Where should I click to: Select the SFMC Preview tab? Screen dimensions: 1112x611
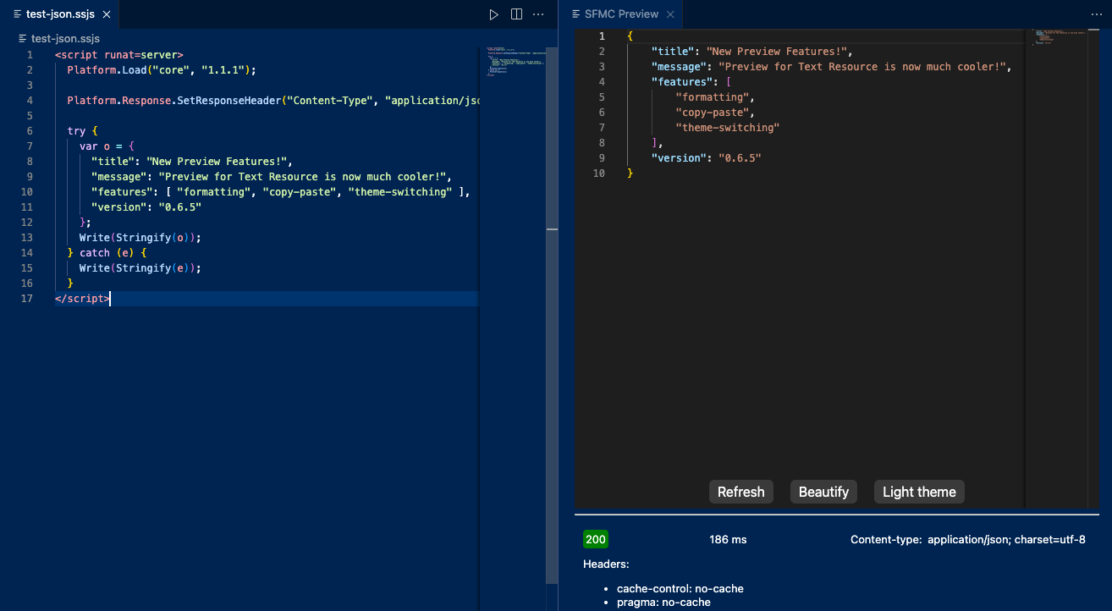click(620, 14)
